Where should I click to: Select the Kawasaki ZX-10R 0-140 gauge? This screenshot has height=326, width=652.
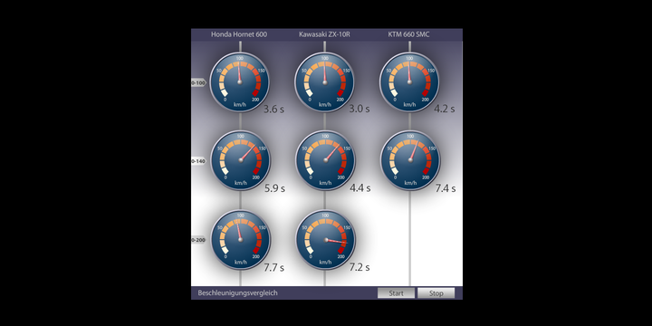(326, 160)
